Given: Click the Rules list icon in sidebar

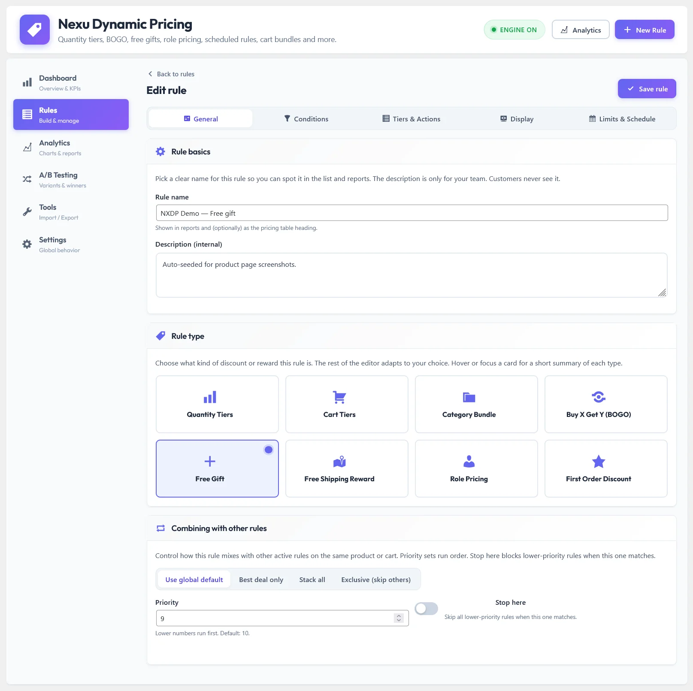Looking at the screenshot, I should (x=27, y=115).
